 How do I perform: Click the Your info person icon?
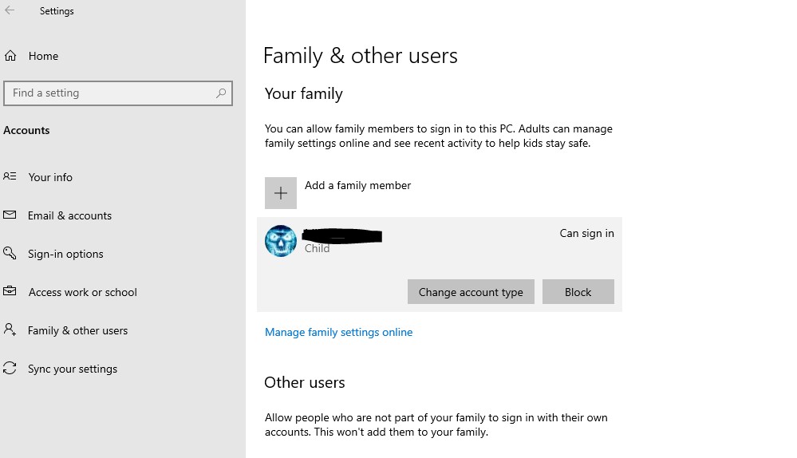tap(10, 177)
